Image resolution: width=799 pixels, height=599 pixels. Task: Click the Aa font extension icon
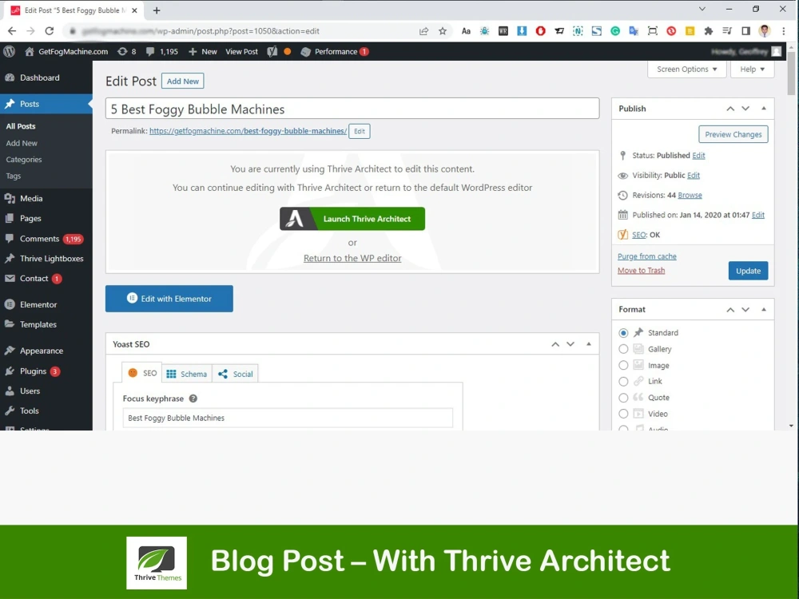coord(466,31)
